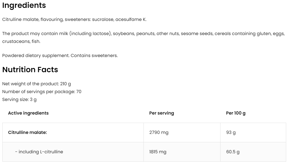288x164 pixels.
Task: Click the 'Per serving' column header
Action: coord(162,113)
